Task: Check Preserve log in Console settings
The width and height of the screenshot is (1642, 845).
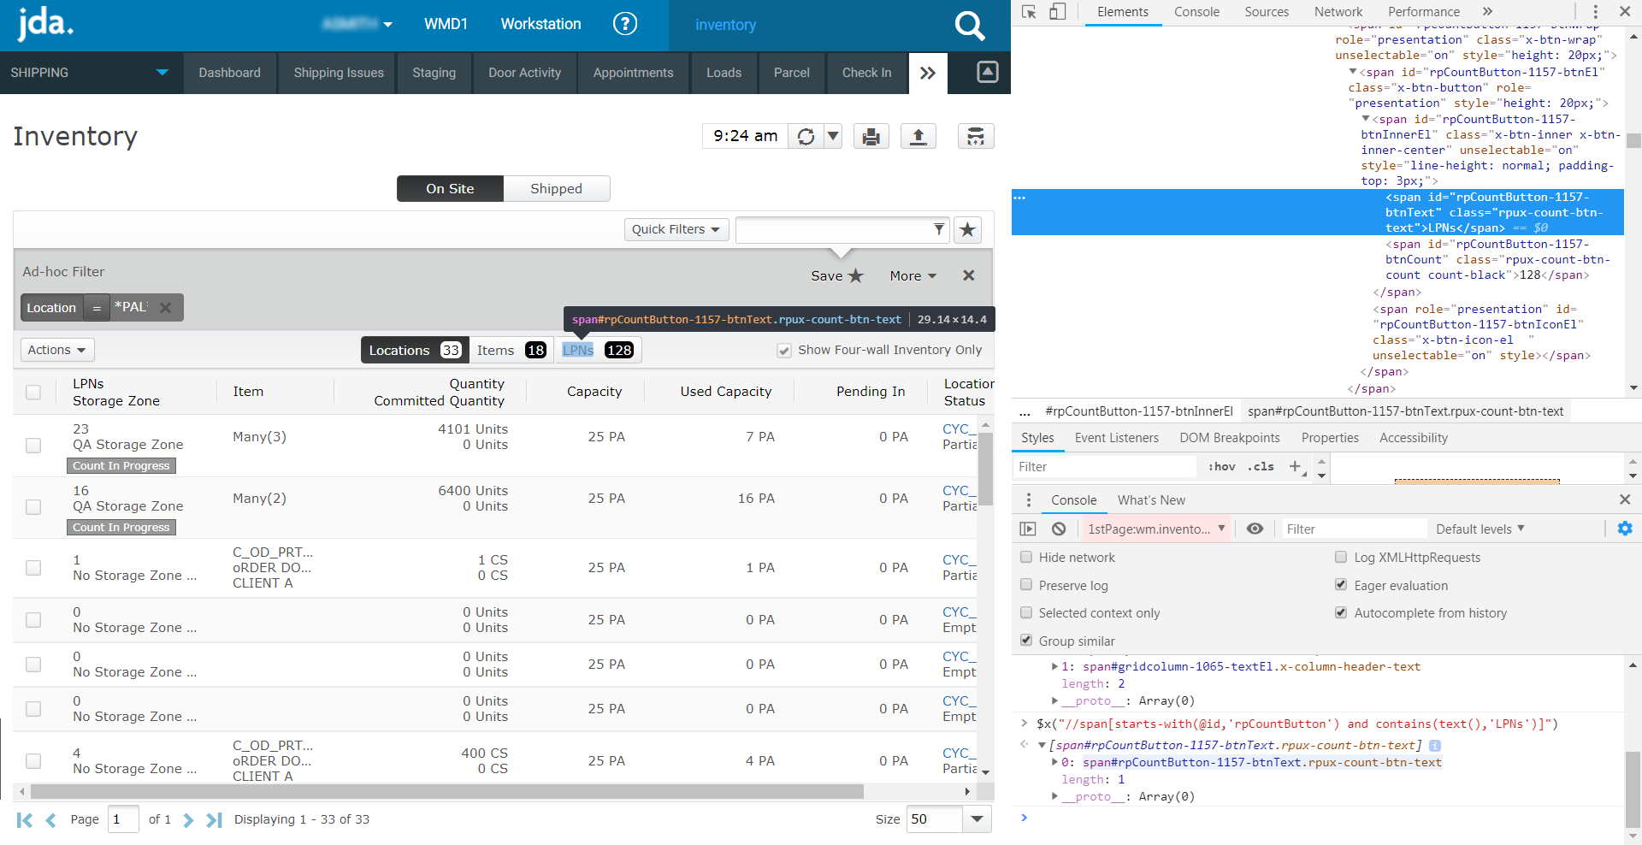Action: pos(1025,585)
